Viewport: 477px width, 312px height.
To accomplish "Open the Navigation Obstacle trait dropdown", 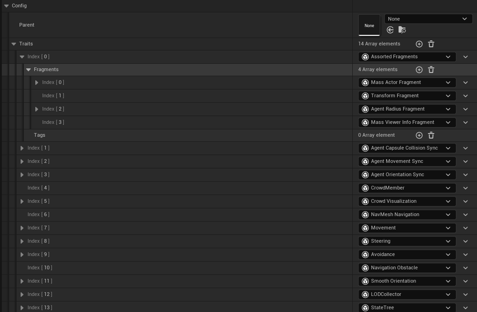I will click(407, 268).
